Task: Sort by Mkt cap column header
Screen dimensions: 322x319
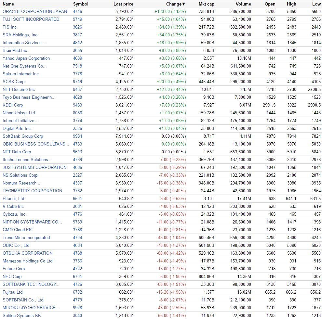Action: (x=207, y=4)
